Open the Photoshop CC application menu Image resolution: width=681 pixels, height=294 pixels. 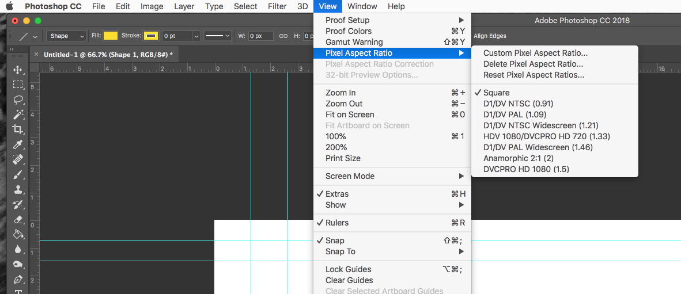[53, 6]
